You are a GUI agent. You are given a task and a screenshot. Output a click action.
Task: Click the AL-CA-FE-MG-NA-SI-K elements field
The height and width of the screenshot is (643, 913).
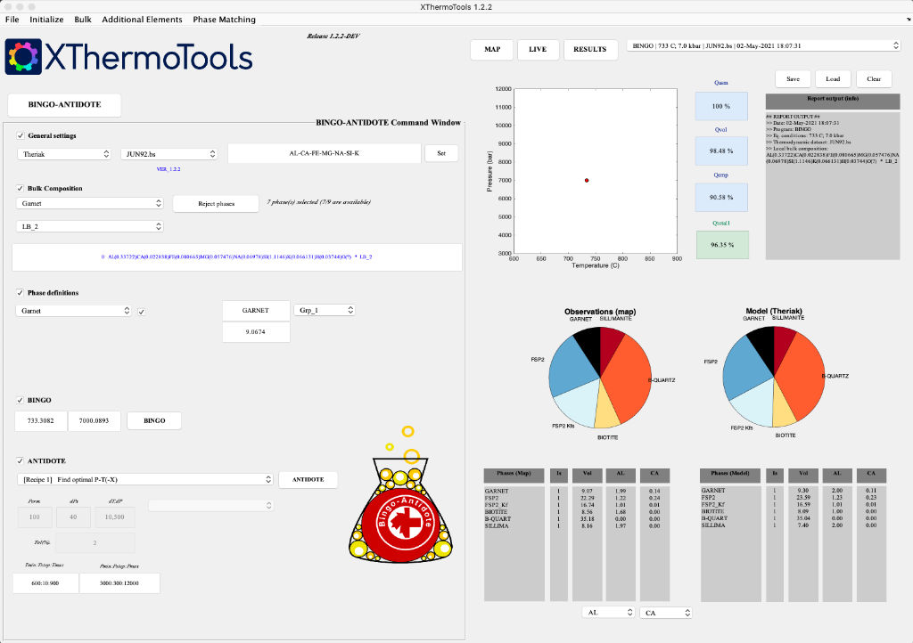[x=325, y=153]
